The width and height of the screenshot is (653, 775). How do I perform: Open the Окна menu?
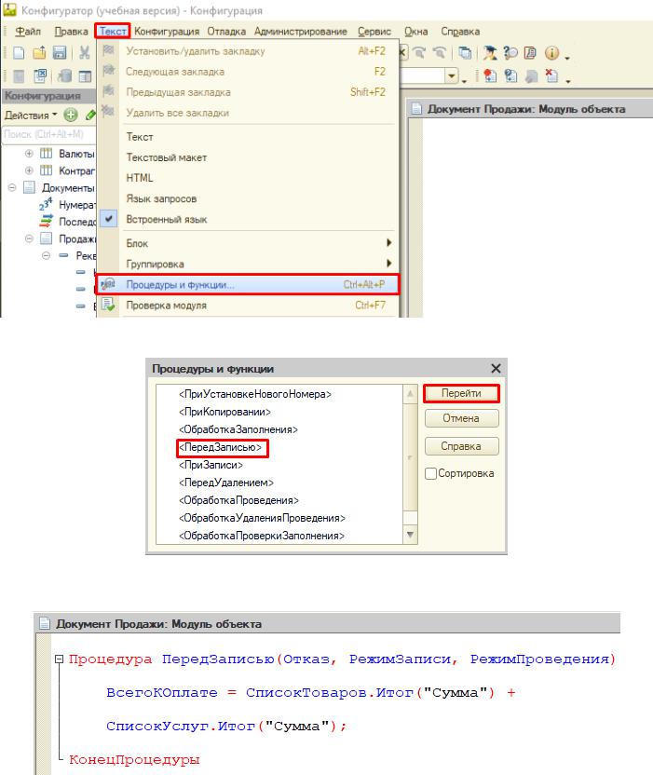click(415, 31)
